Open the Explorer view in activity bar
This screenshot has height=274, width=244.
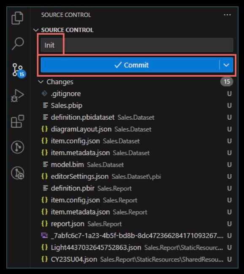point(17,18)
